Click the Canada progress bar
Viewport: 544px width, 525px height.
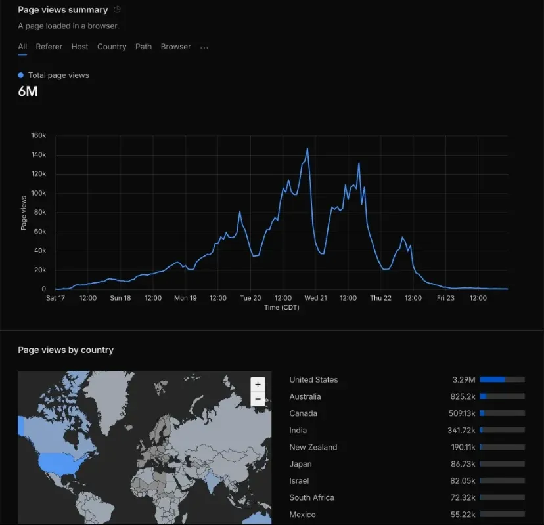coord(503,413)
